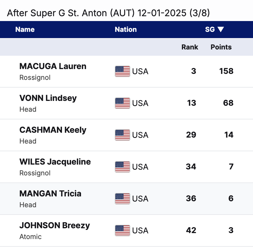Click the After Super G St. Anton title
The image size is (253, 249).
coord(108,13)
